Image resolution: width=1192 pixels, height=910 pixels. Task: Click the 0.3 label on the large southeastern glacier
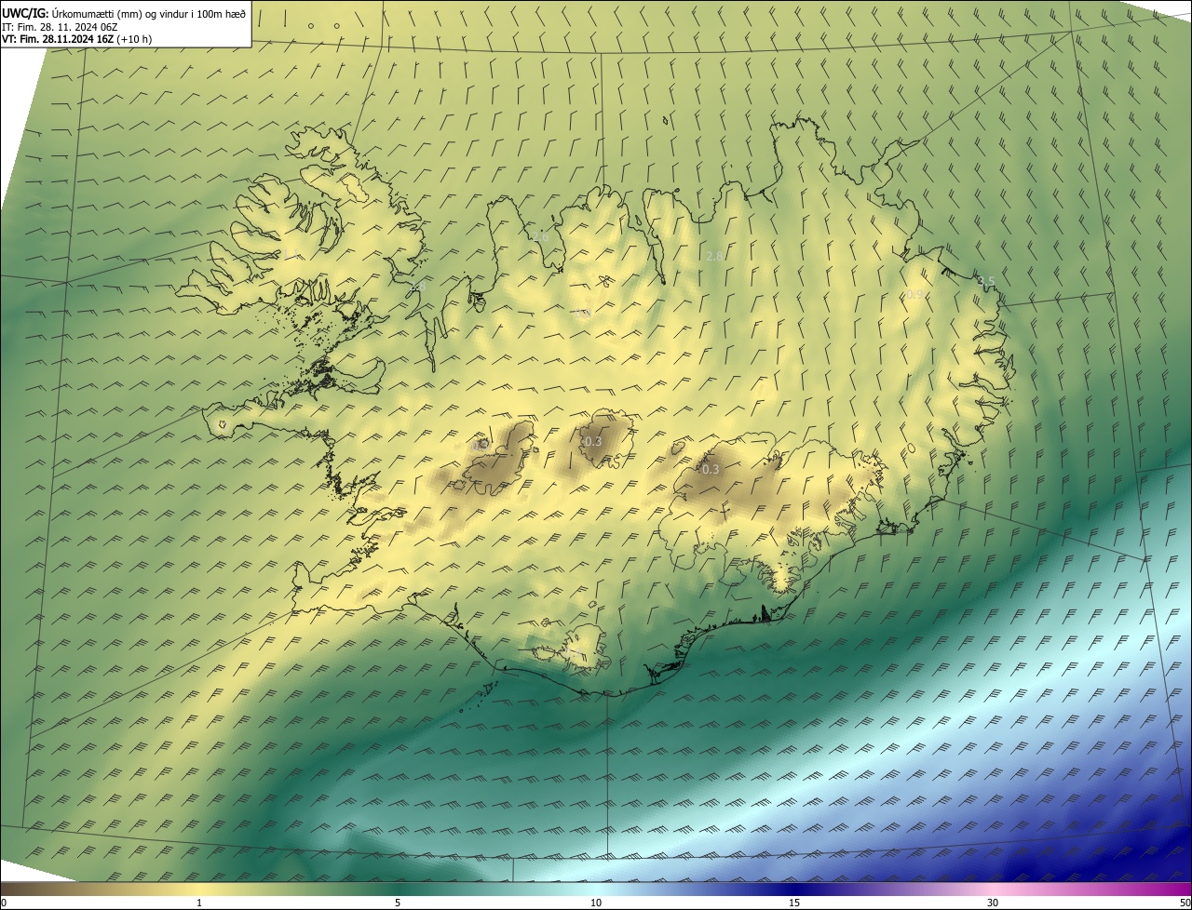pyautogui.click(x=711, y=470)
